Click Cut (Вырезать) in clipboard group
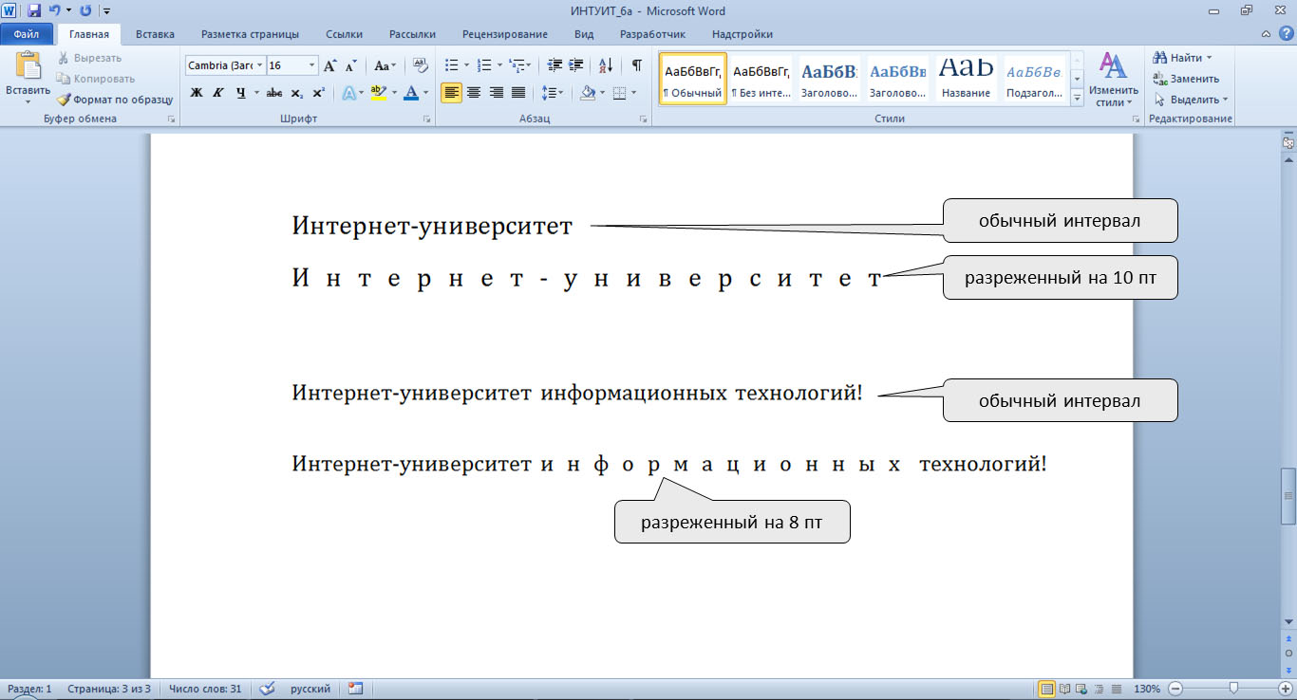 tap(90, 58)
